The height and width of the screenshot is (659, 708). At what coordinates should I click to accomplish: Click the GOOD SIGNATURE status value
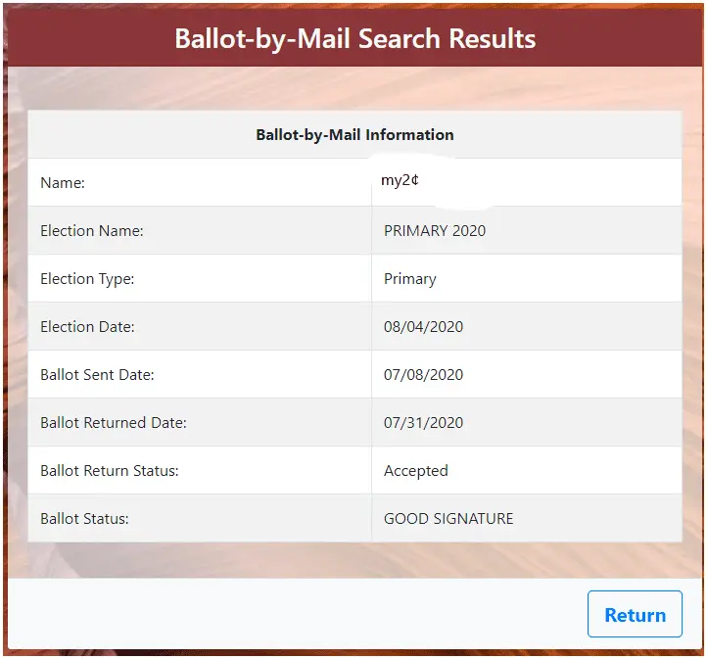coord(448,519)
